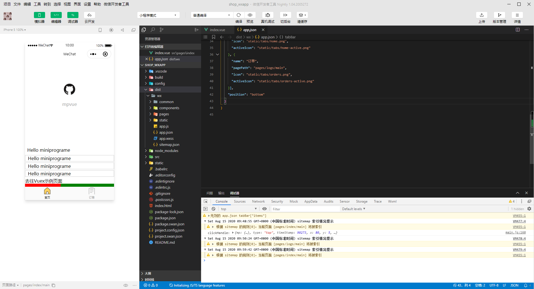This screenshot has height=289, width=534.
Task: Open iPhone 5 device selector
Action: pos(14,30)
